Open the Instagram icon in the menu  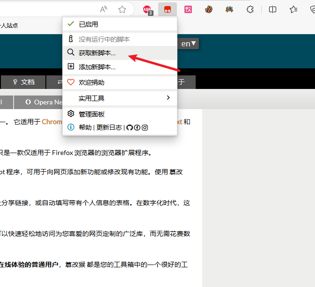pyautogui.click(x=145, y=127)
